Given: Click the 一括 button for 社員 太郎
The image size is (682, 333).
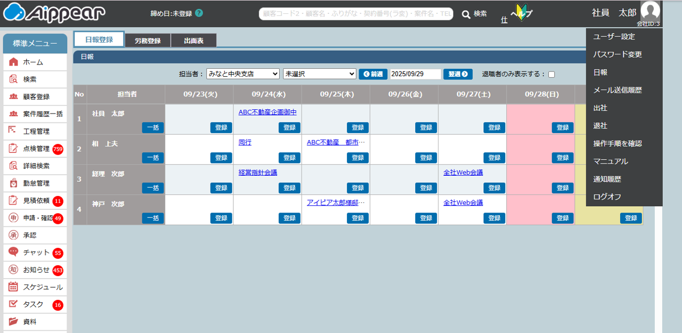Looking at the screenshot, I should point(153,127).
